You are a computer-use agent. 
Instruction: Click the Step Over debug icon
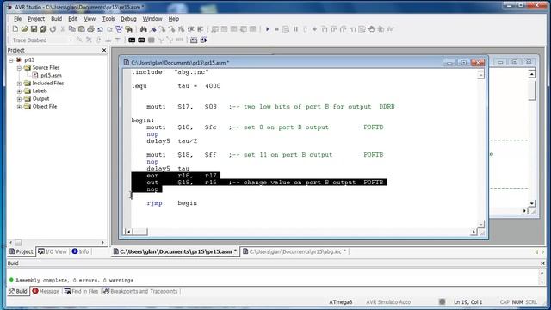pos(334,29)
